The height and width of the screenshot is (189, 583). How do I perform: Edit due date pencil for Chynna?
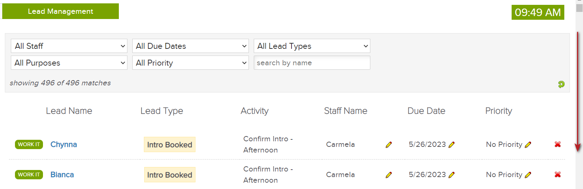tap(451, 145)
